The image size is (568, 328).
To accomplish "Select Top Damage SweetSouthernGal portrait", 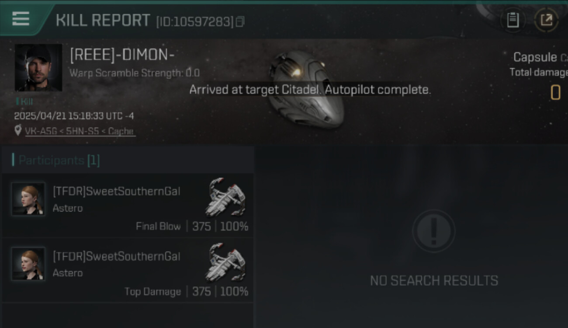I will tap(28, 264).
